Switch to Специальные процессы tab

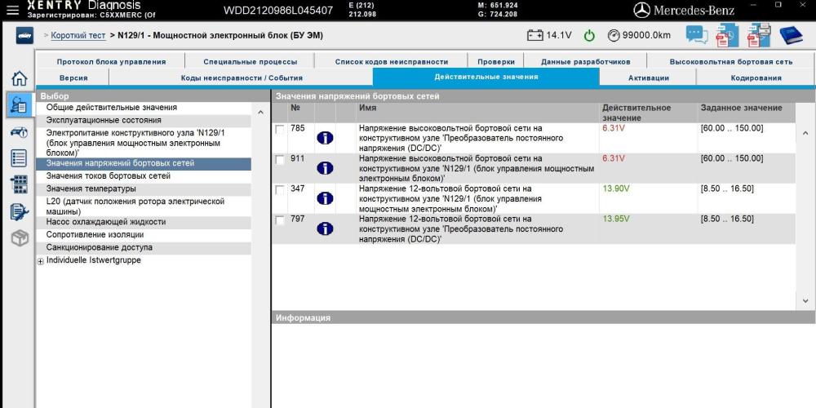251,61
